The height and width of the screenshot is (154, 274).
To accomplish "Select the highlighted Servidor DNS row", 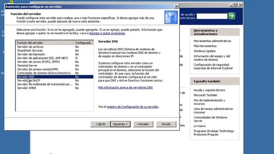I will click(55, 77).
